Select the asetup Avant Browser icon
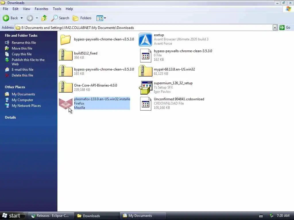The image size is (294, 220). click(x=145, y=40)
